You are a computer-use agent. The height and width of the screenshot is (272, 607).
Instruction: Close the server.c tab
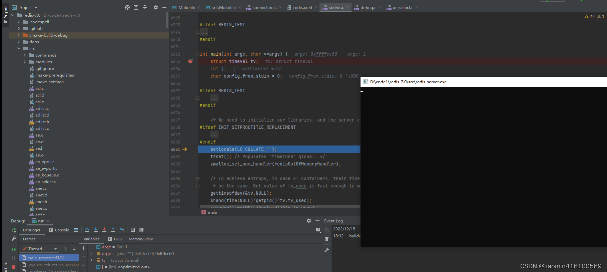pos(348,7)
